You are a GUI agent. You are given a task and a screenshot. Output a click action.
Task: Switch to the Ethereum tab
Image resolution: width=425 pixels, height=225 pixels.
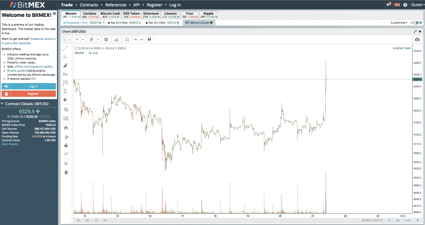pos(151,15)
